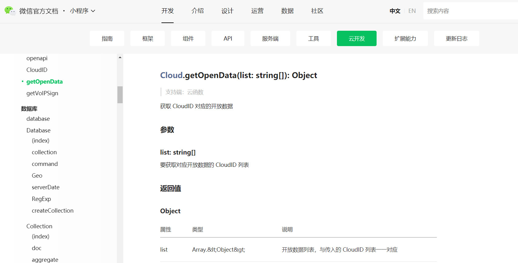
Task: Open RegExp in the sidebar
Action: (x=41, y=199)
